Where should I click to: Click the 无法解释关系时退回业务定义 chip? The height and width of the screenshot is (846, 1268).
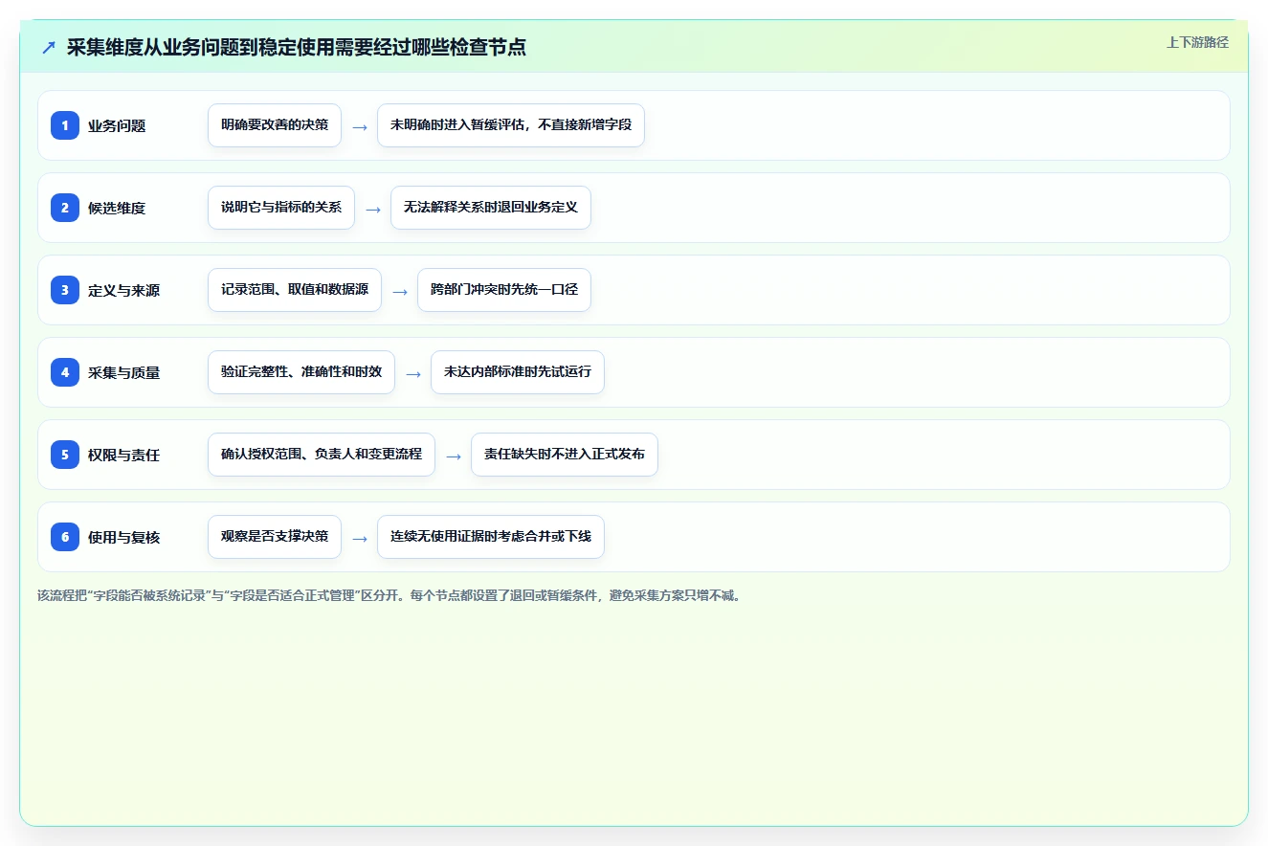491,208
